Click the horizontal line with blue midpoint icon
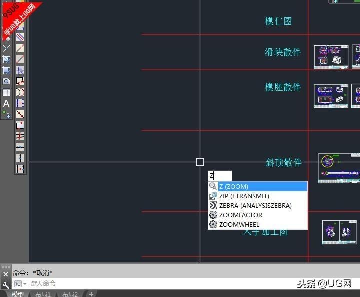The height and width of the screenshot is (297, 360). click(x=20, y=147)
